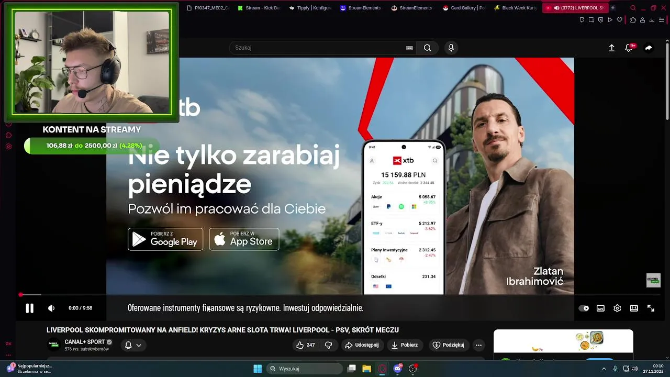Open Opera GX from taskbar
Screen dimensions: 670x377
(x=382, y=369)
